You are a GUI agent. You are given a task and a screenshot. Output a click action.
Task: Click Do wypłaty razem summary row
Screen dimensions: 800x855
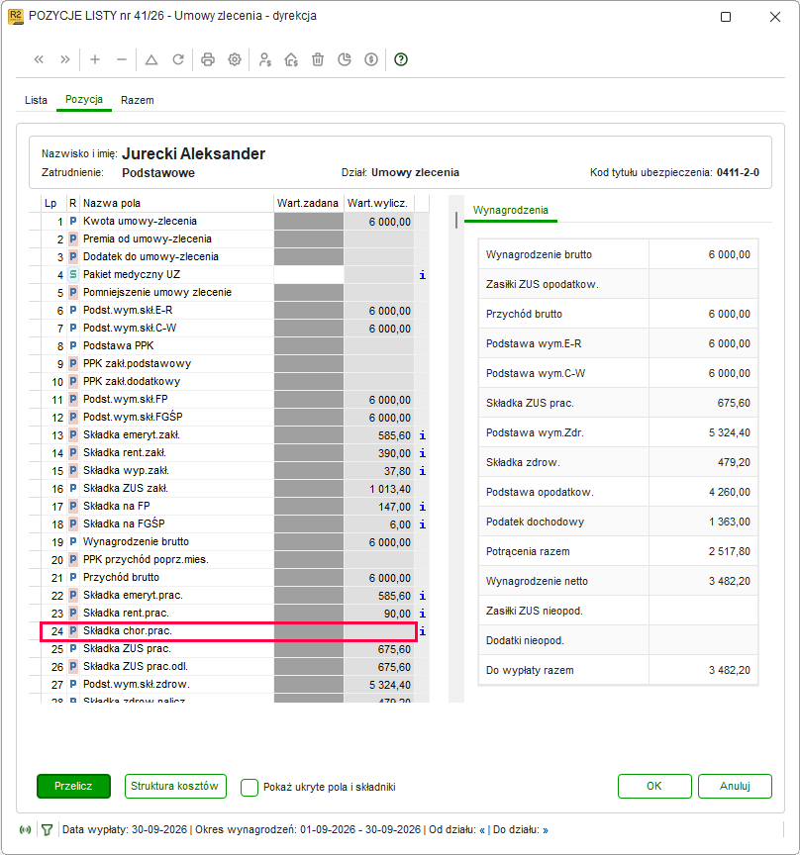(x=618, y=670)
